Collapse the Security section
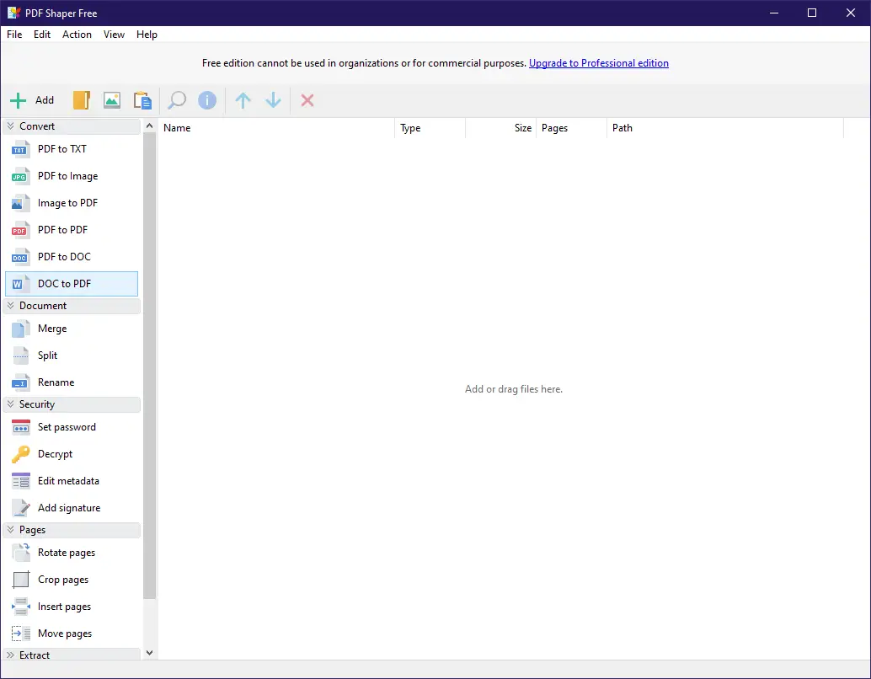This screenshot has height=679, width=871. click(10, 404)
